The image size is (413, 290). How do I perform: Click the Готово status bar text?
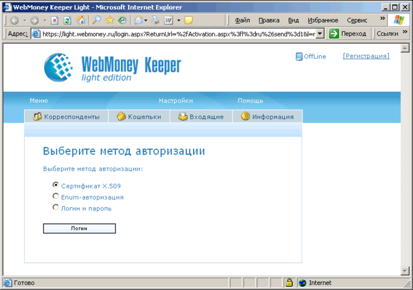[x=24, y=283]
